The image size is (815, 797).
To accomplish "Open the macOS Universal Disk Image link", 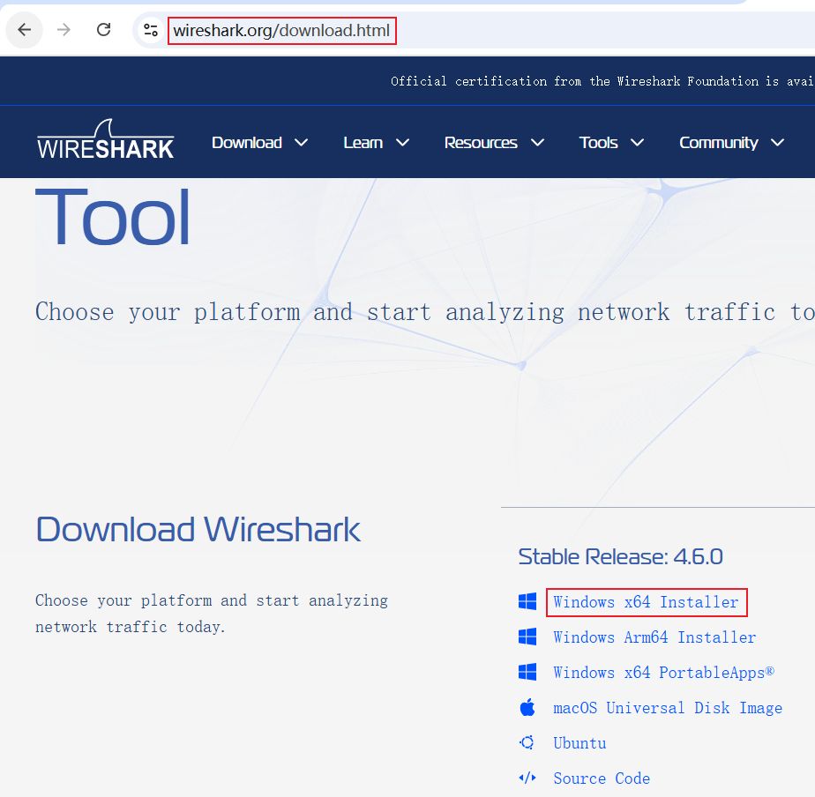I will pos(667,708).
